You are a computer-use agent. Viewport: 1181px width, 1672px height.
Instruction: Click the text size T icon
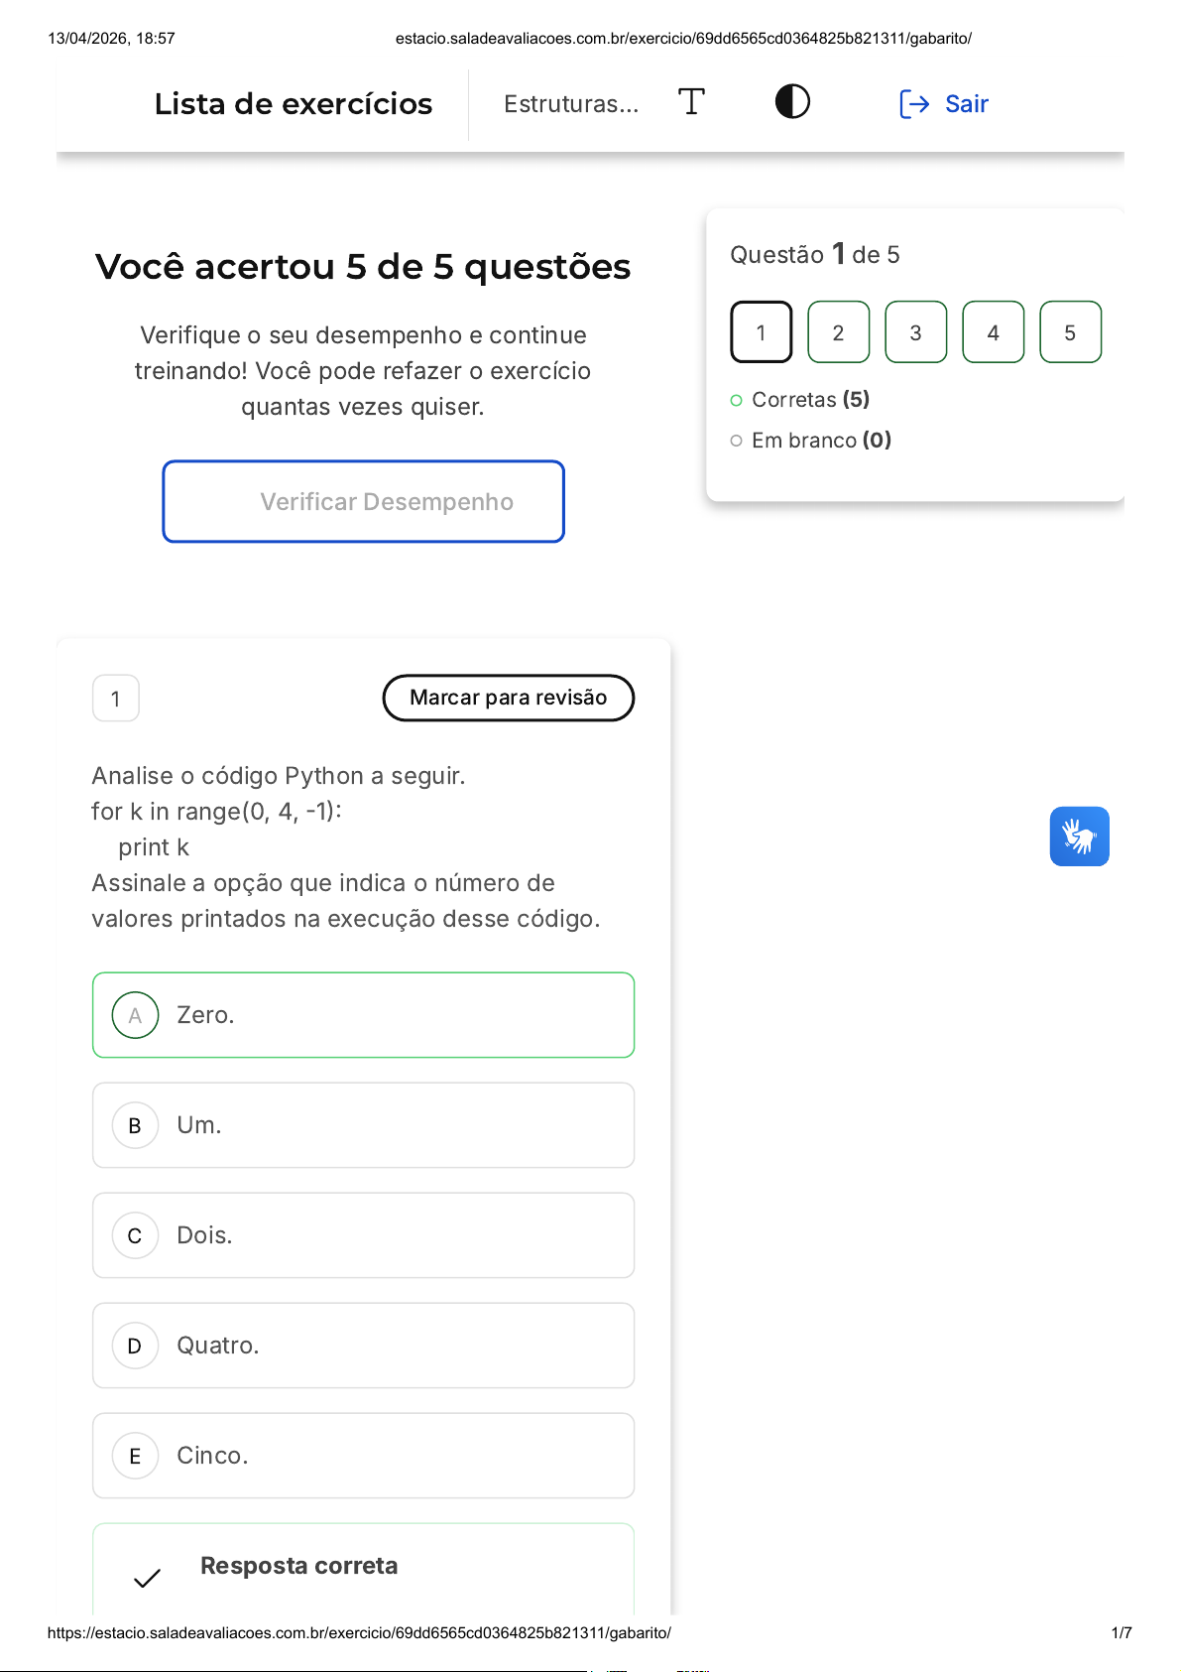(x=691, y=101)
